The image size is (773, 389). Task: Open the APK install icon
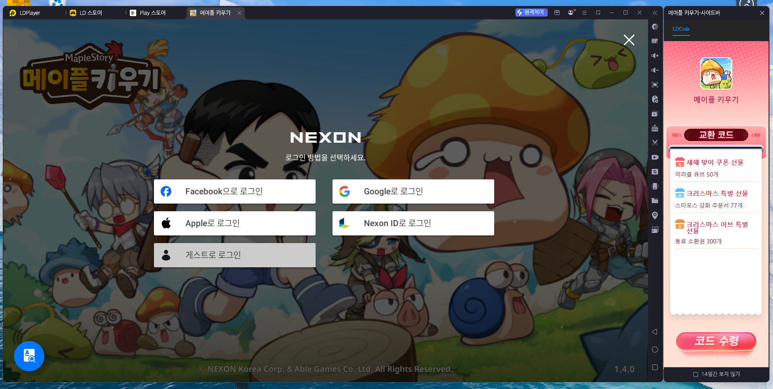[655, 128]
